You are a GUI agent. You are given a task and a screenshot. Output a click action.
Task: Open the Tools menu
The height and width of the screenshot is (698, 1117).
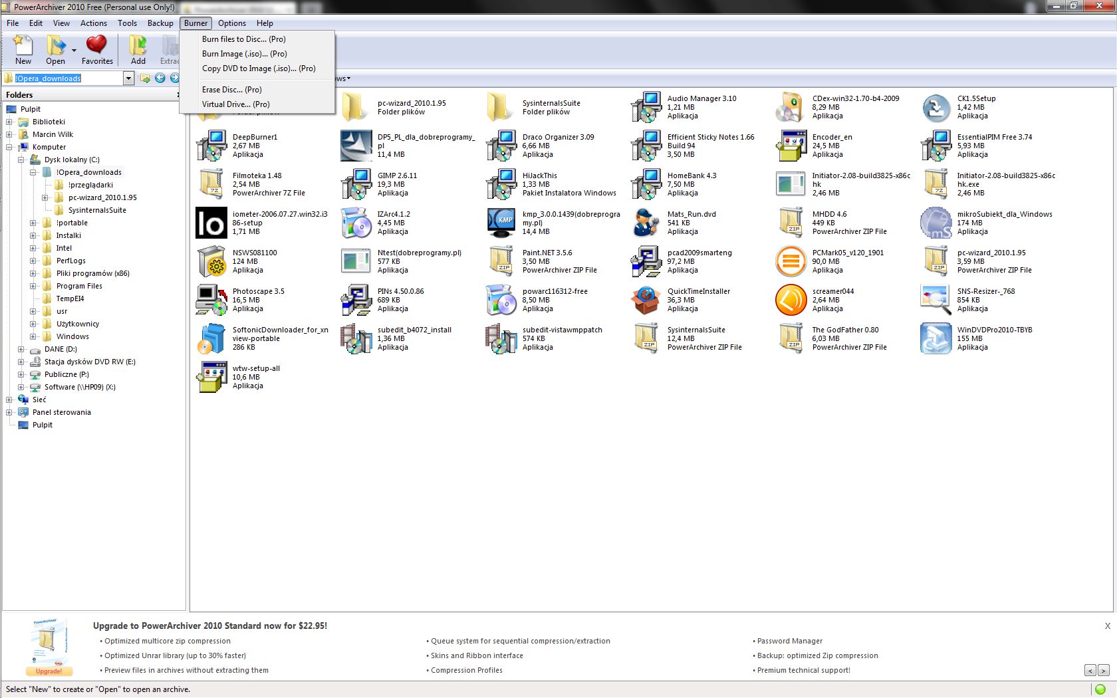(127, 23)
